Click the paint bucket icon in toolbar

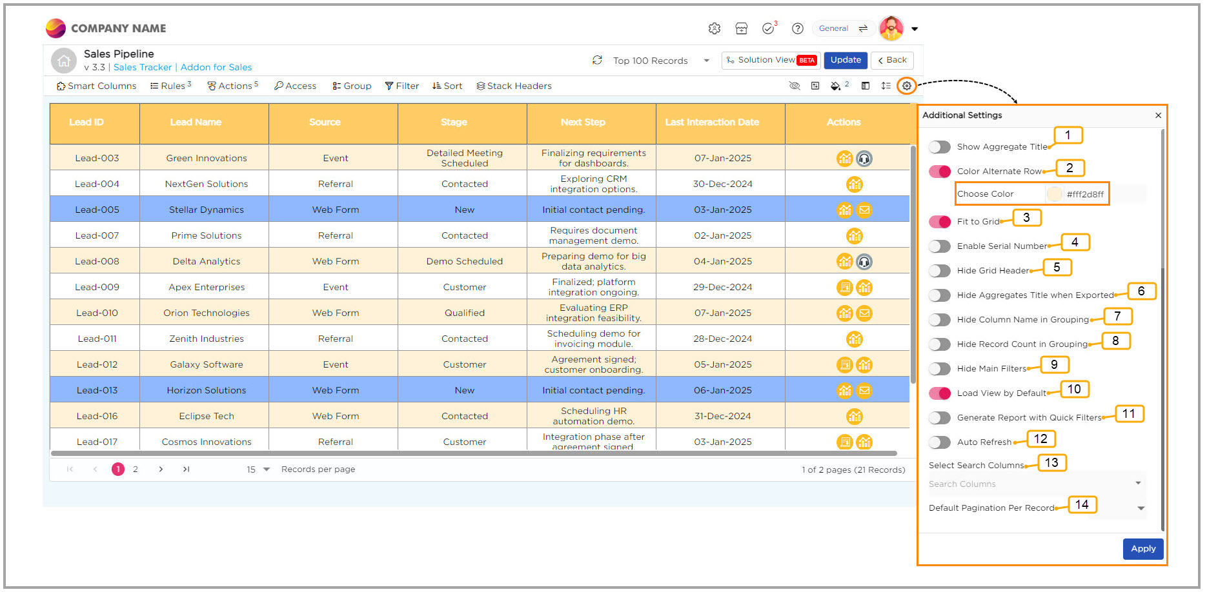(836, 86)
